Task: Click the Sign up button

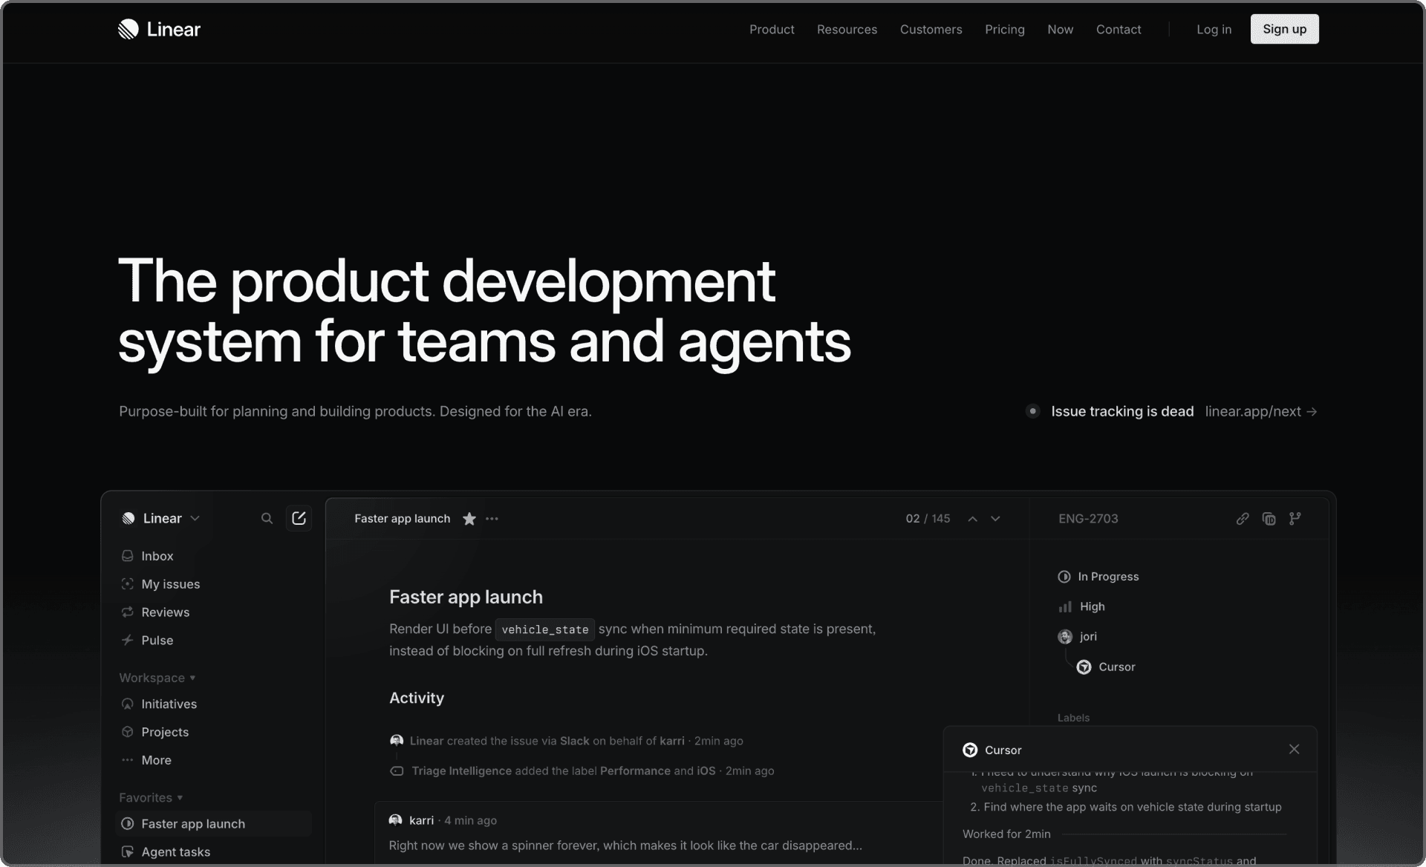Action: pyautogui.click(x=1283, y=29)
